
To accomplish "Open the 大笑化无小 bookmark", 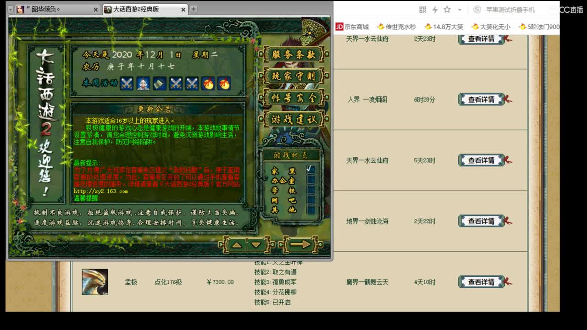I will pyautogui.click(x=491, y=27).
